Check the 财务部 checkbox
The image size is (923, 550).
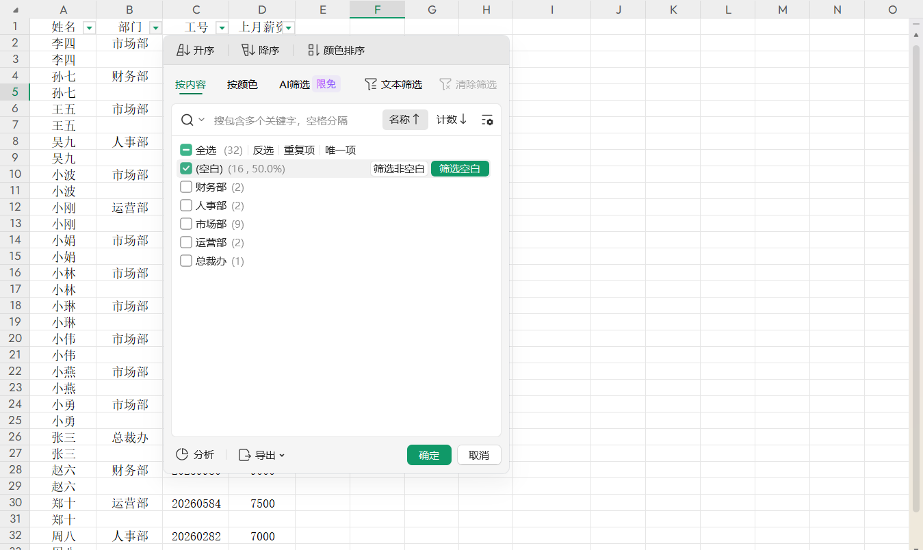[185, 187]
